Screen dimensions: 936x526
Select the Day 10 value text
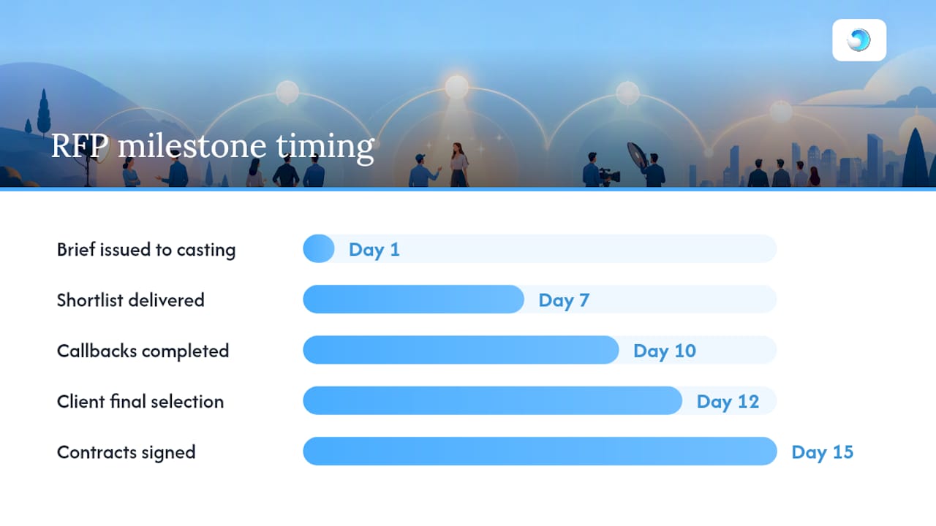pos(665,351)
